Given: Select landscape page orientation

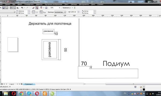Looking at the screenshot, I should tap(37, 12).
